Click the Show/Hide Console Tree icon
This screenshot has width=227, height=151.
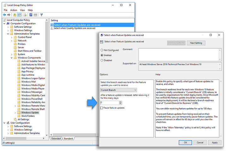pos(19,15)
